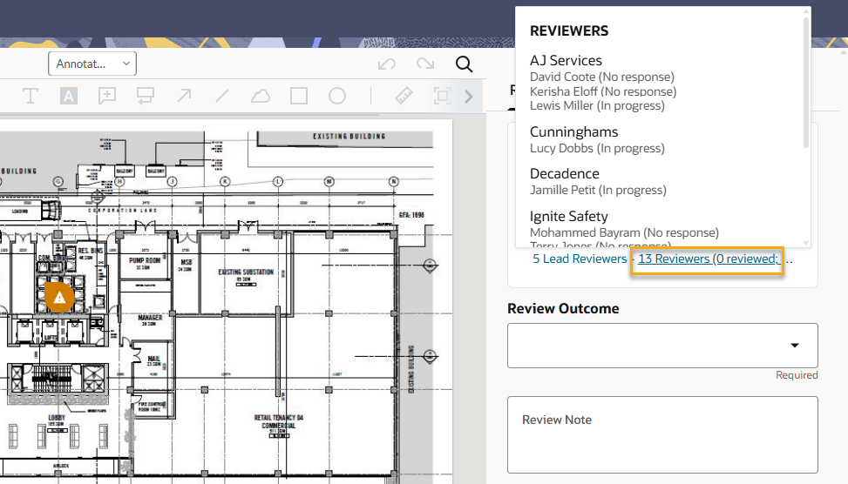Image resolution: width=848 pixels, height=484 pixels.
Task: Choose the highlighted text box tool
Action: click(x=69, y=96)
